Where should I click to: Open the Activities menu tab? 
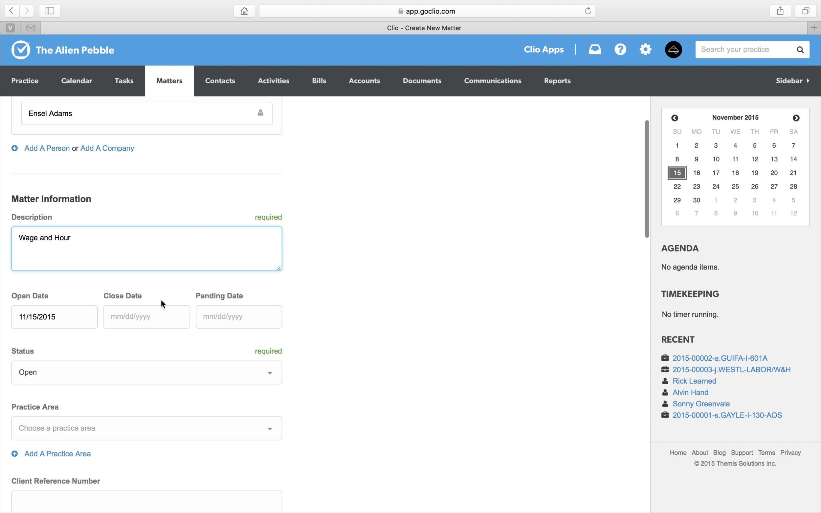point(273,80)
